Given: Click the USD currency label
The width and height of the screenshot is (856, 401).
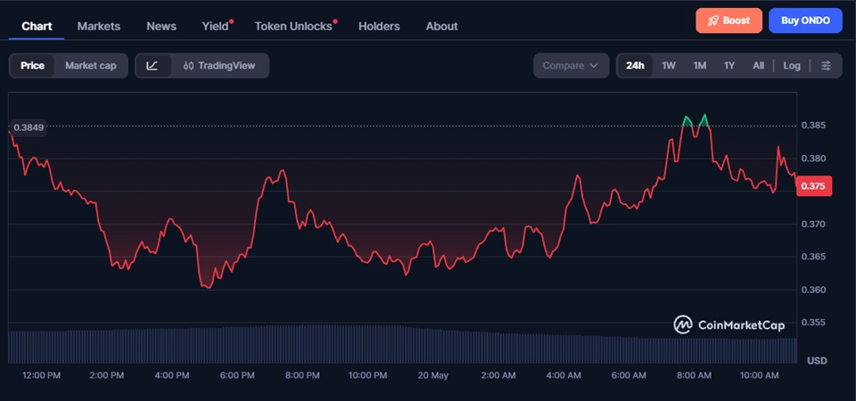Looking at the screenshot, I should click(x=818, y=361).
